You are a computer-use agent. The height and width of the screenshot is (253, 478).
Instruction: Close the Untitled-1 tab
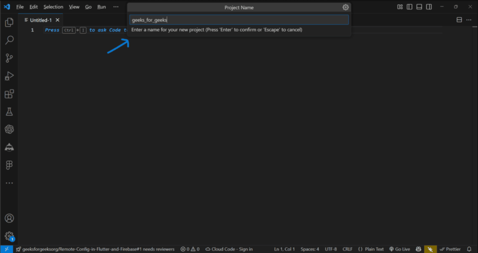[x=58, y=20]
